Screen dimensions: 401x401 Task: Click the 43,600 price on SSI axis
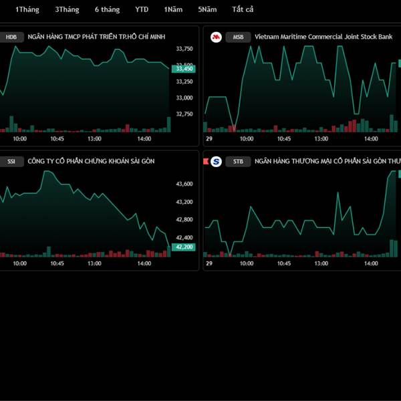[184, 184]
